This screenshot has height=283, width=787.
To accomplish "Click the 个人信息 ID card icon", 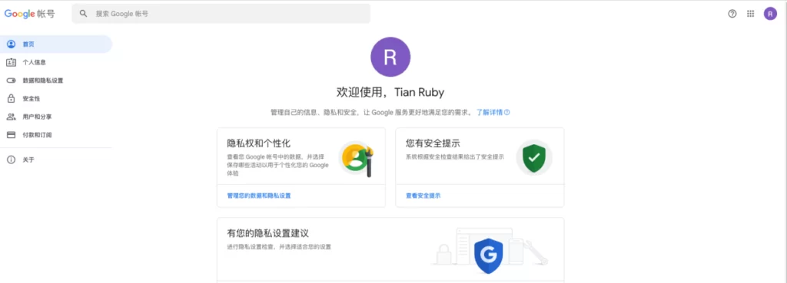I will click(11, 62).
